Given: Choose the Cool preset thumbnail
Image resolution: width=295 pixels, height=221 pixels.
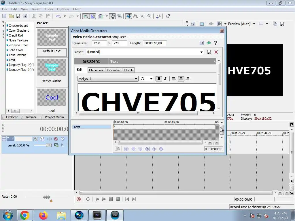Looking at the screenshot, I should click(52, 97).
